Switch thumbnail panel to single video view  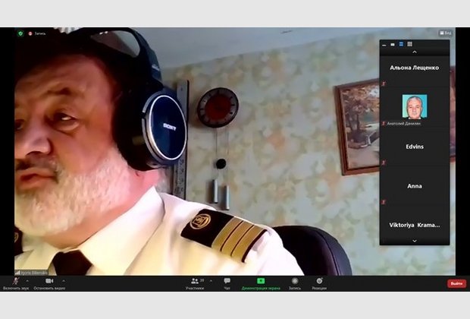393,45
